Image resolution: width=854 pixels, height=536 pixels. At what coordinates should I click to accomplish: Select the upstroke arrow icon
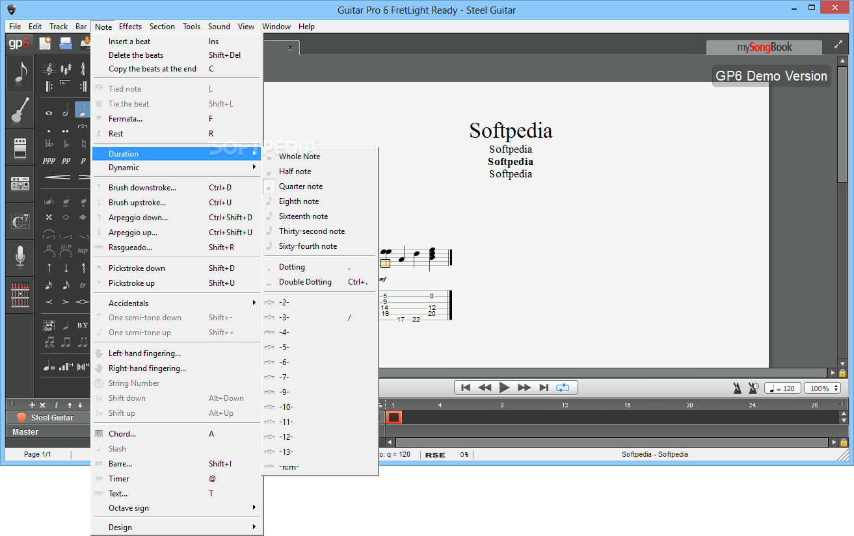click(49, 267)
